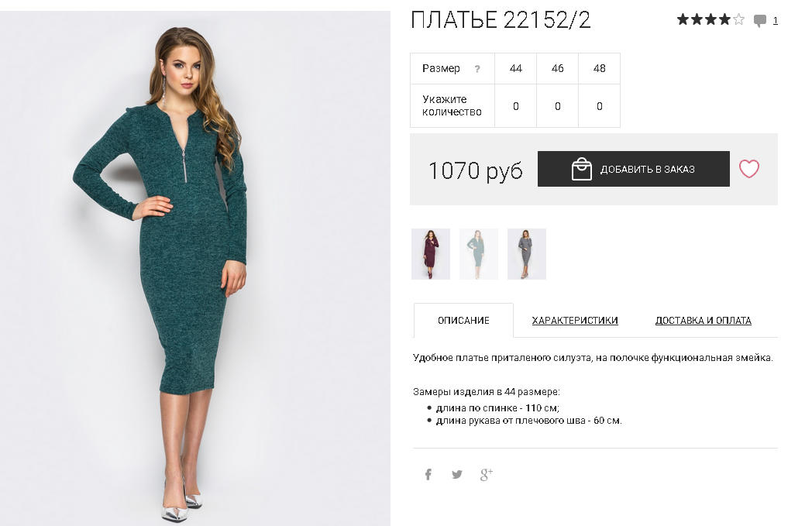Set quantity field for size 46
This screenshot has height=526, width=812.
(x=558, y=106)
